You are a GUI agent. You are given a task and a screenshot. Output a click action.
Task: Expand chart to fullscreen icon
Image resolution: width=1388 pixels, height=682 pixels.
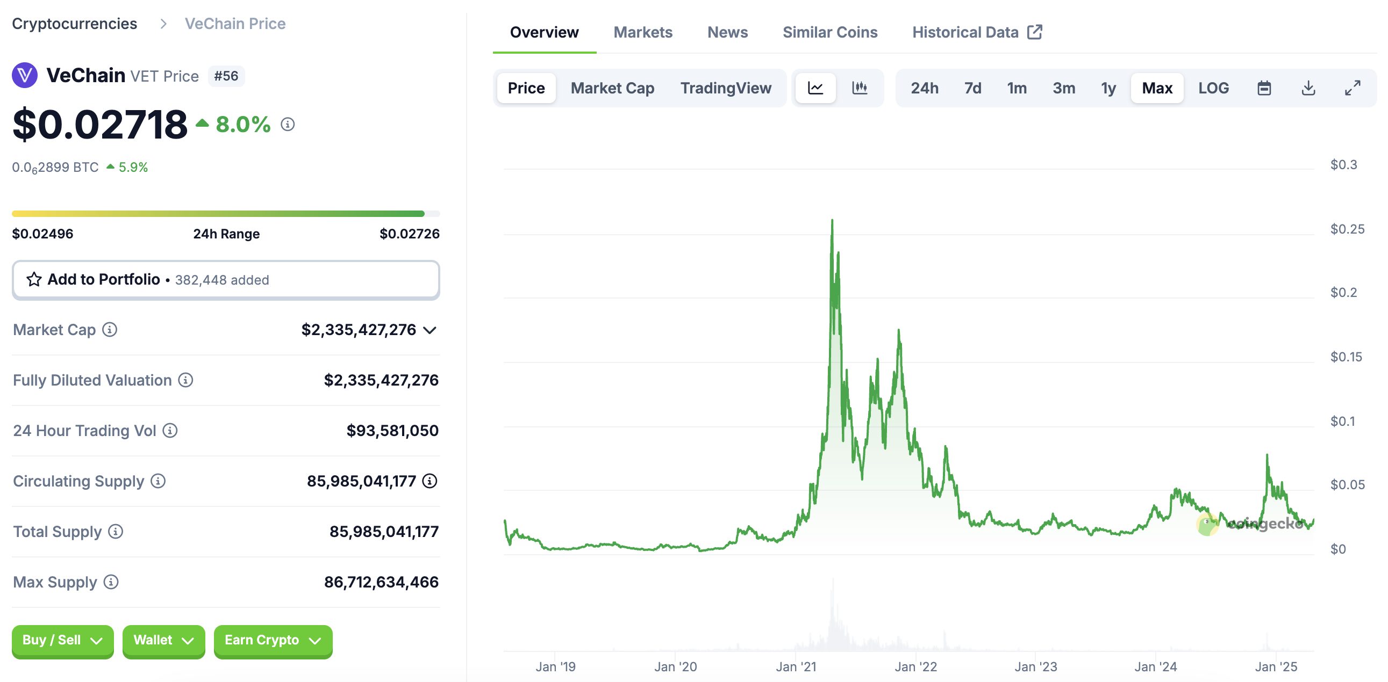(1353, 88)
